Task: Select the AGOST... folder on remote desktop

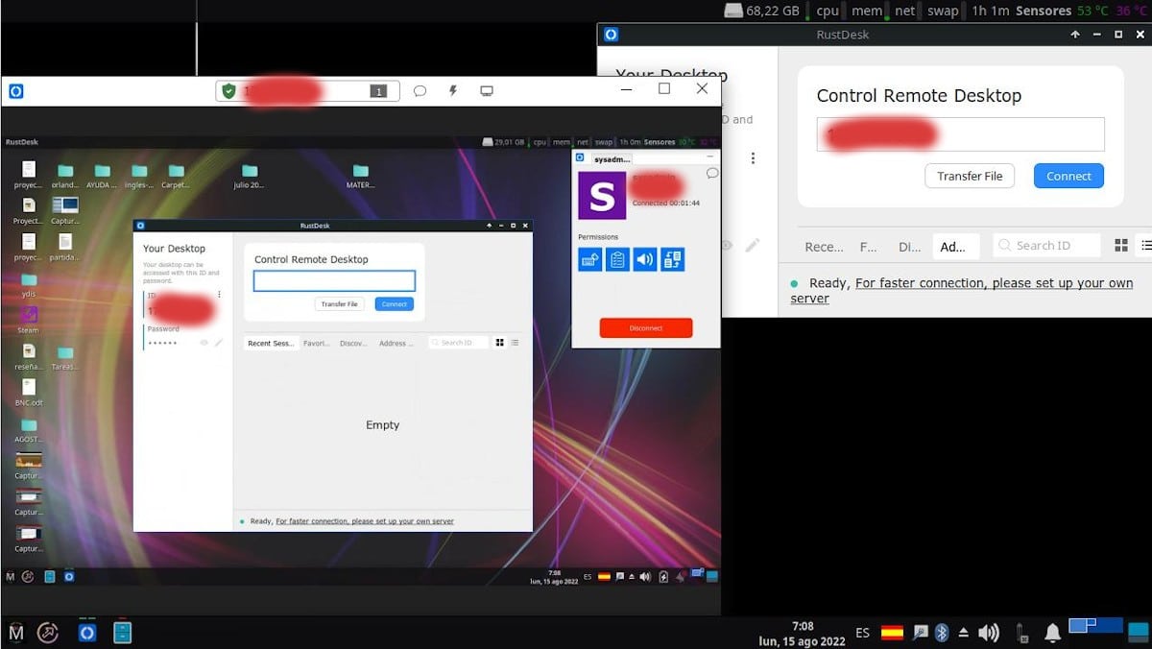Action: click(29, 429)
